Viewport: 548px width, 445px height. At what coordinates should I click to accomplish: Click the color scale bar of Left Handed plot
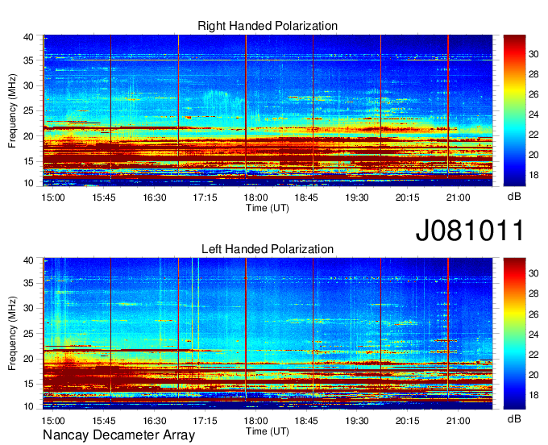[x=514, y=334]
